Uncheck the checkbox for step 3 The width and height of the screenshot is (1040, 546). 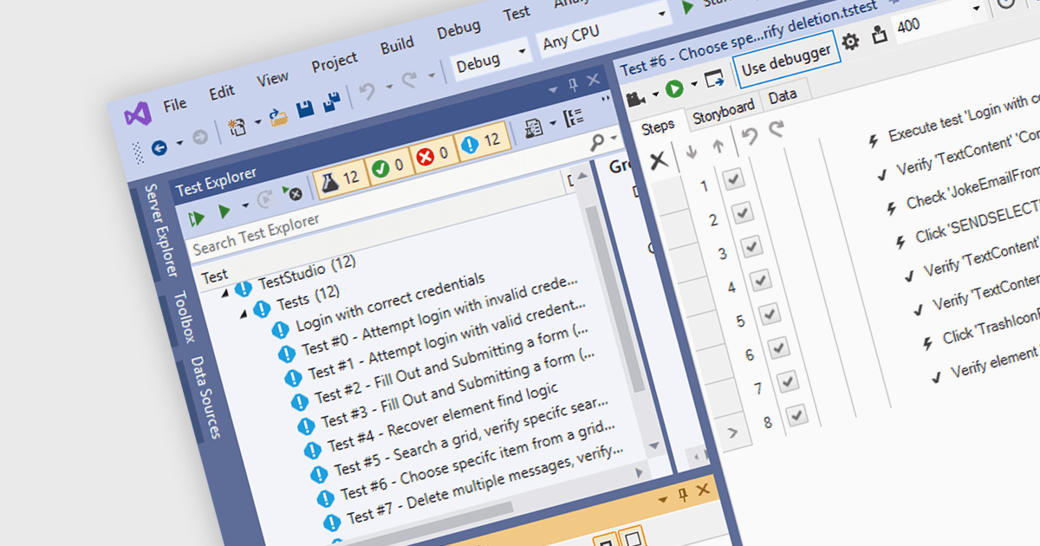tap(751, 246)
